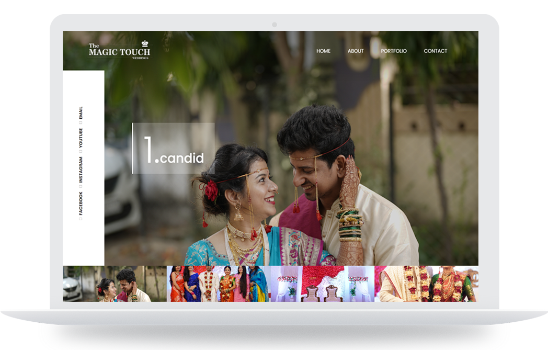Click the crown icon in the logo
Screen dimensions: 548x350
tap(145, 43)
